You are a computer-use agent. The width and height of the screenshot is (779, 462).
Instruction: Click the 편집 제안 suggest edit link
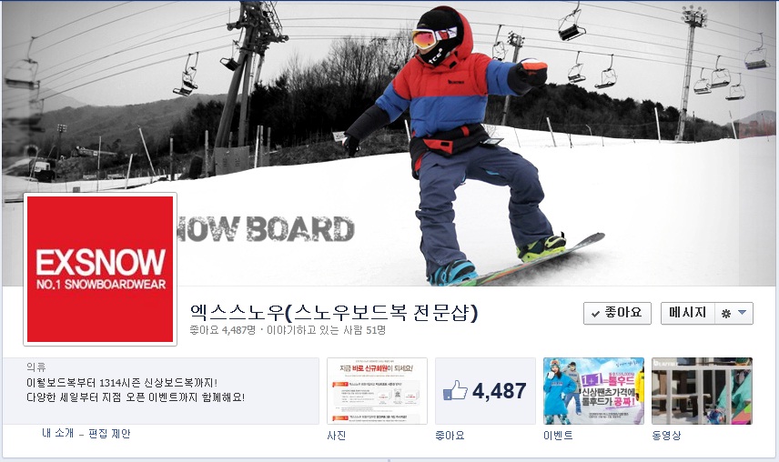tap(109, 433)
